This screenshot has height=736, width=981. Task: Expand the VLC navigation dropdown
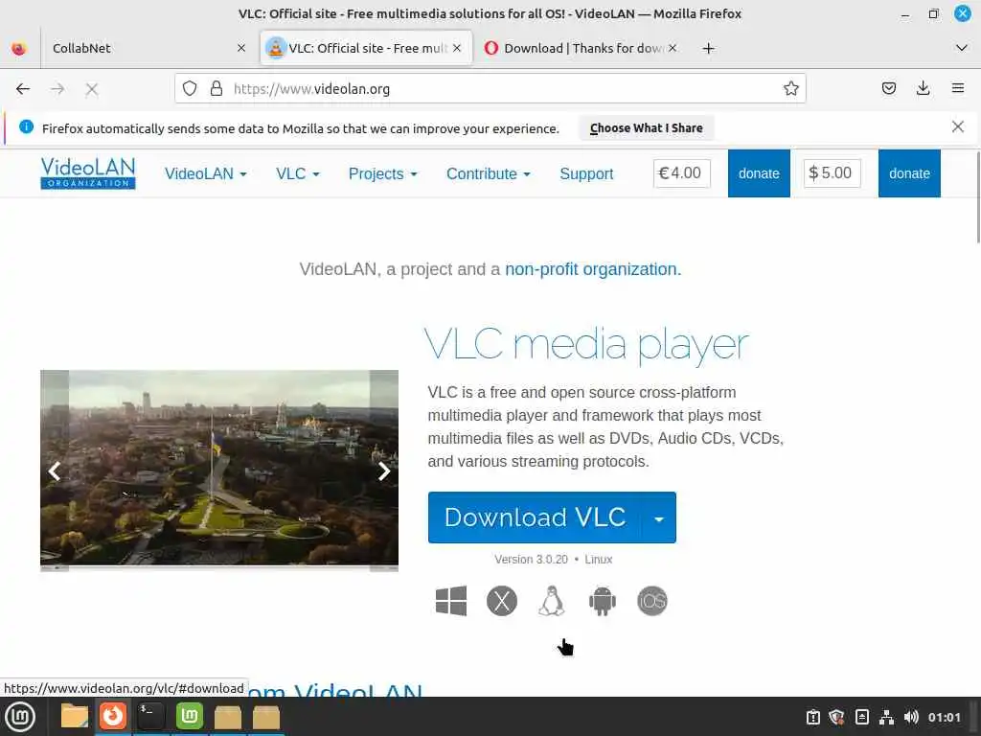(298, 174)
